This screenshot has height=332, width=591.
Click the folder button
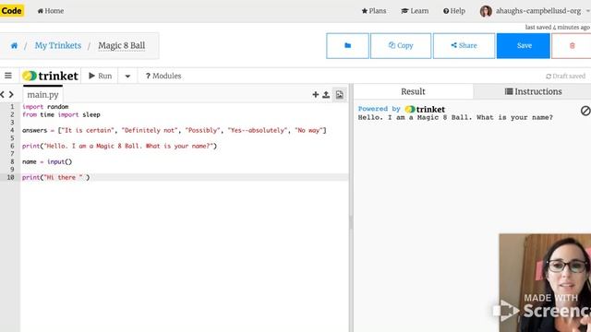point(347,45)
